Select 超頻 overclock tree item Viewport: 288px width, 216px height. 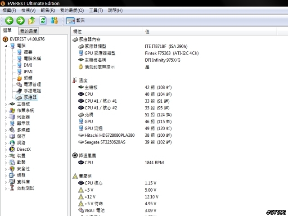pos(28,78)
